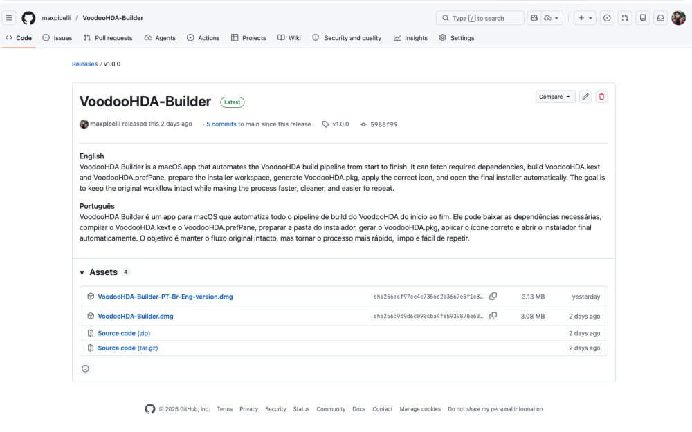This screenshot has width=692, height=432.
Task: Click the package icon for VoodooHDA-Builder.dmg
Action: (x=91, y=316)
